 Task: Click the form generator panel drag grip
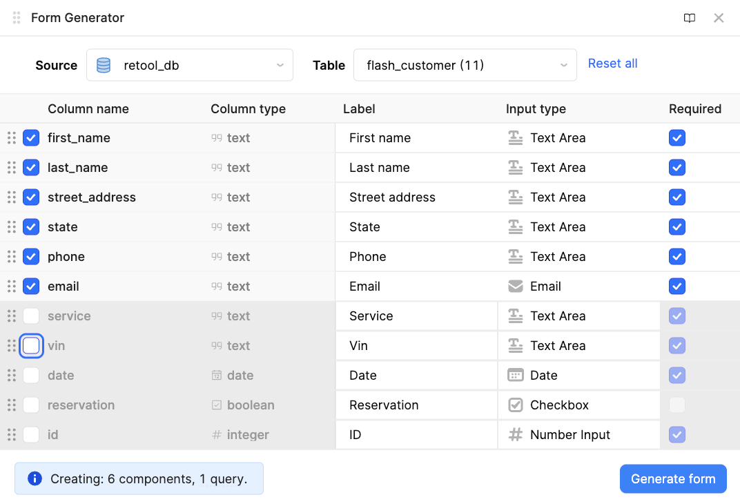(x=17, y=18)
